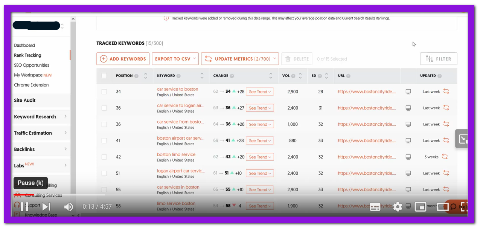Click the video progress bar

240,195
